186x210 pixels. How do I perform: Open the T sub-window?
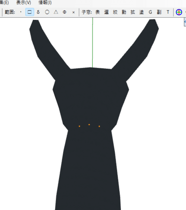(168, 12)
